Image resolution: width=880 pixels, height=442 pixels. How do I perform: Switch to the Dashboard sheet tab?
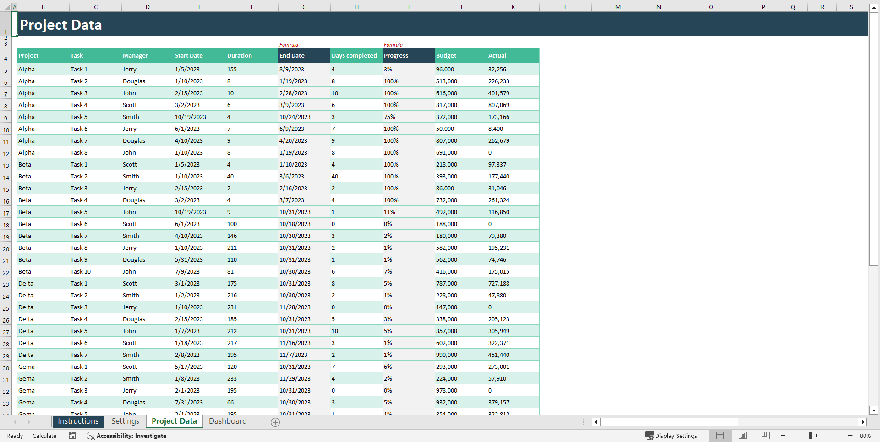coord(228,421)
